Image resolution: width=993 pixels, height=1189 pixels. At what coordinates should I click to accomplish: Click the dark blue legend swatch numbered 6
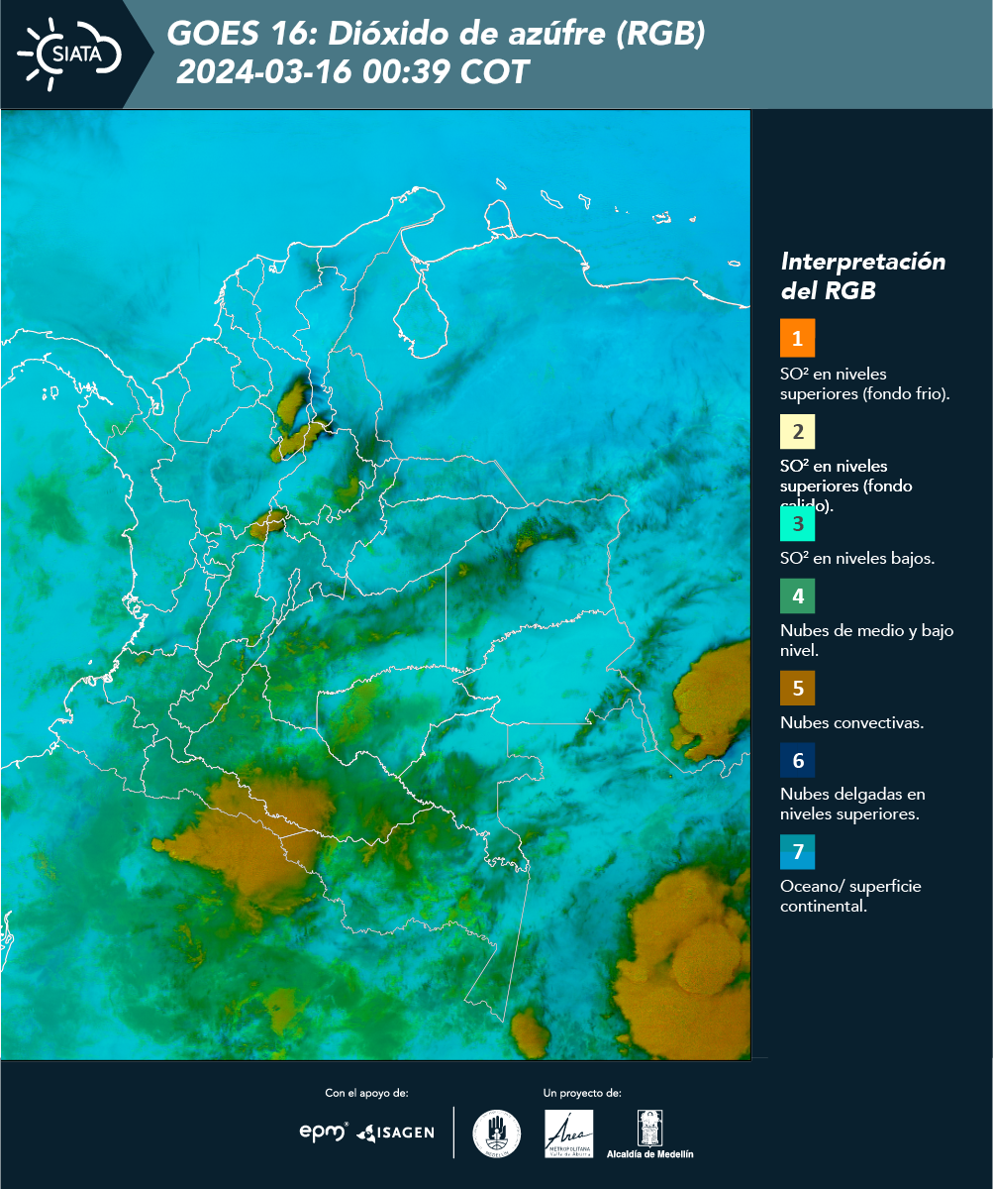[x=797, y=761]
